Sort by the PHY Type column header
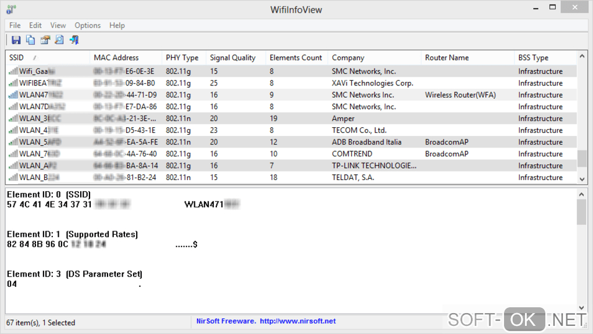Image resolution: width=593 pixels, height=334 pixels. [x=184, y=58]
